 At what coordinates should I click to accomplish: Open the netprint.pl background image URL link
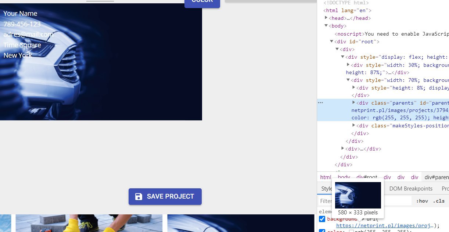click(x=385, y=226)
